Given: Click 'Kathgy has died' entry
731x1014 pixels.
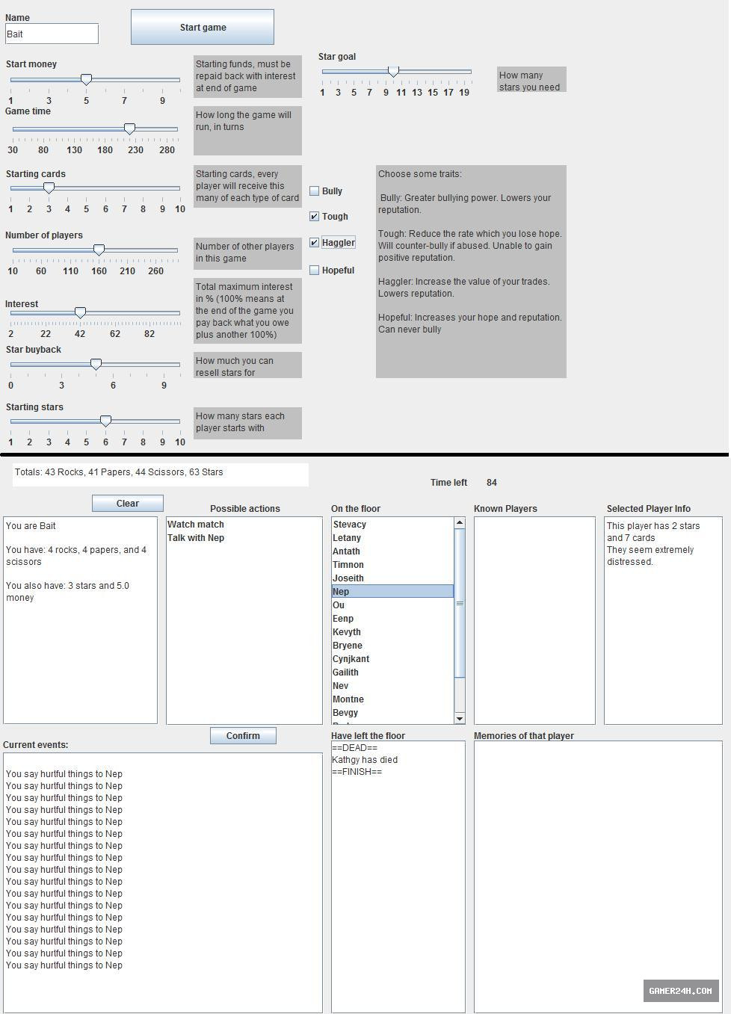Looking at the screenshot, I should 365,760.
